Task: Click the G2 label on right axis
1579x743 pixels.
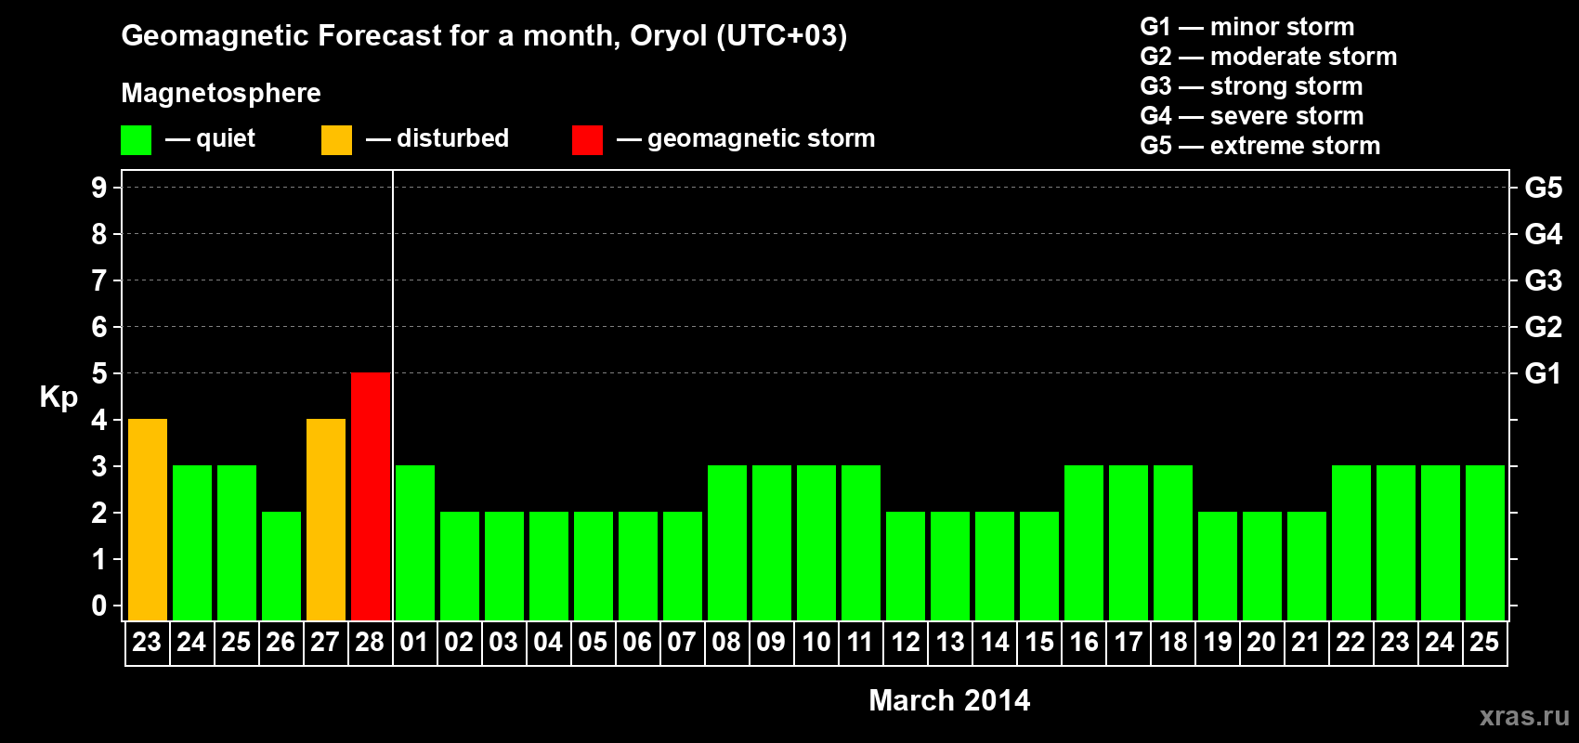Action: pyautogui.click(x=1544, y=327)
